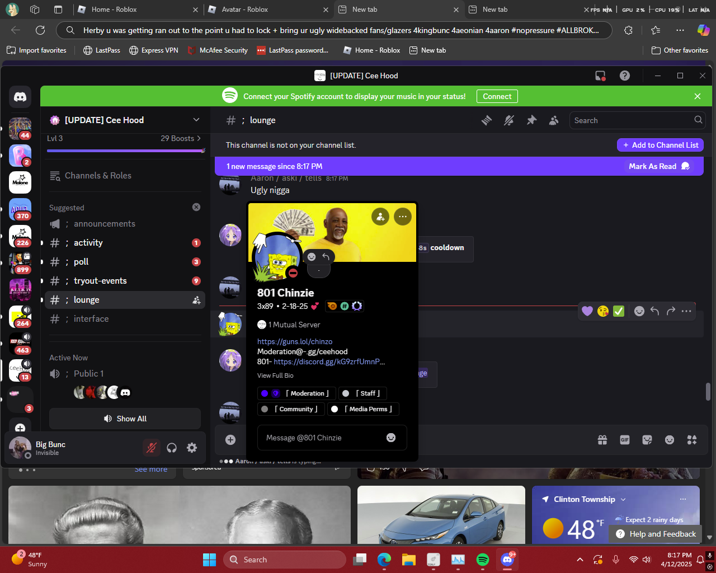Click the Discord search box

click(637, 120)
